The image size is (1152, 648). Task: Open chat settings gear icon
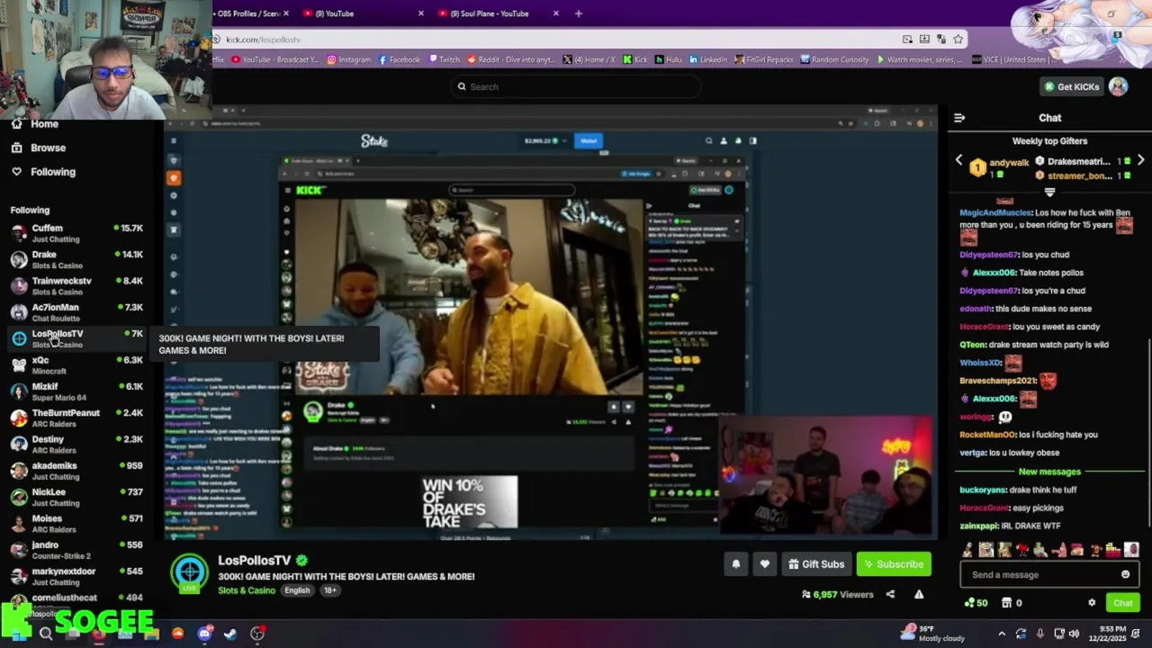click(x=1092, y=603)
